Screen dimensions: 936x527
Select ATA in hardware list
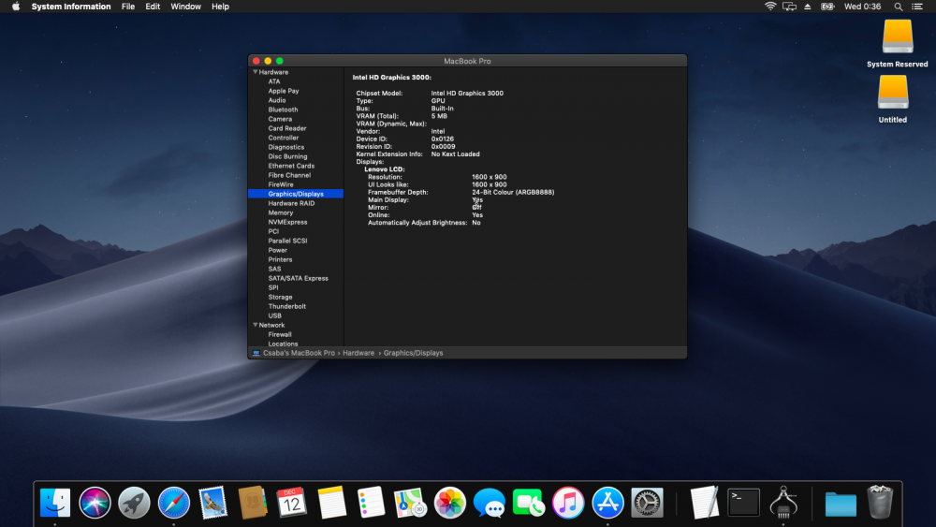(274, 81)
